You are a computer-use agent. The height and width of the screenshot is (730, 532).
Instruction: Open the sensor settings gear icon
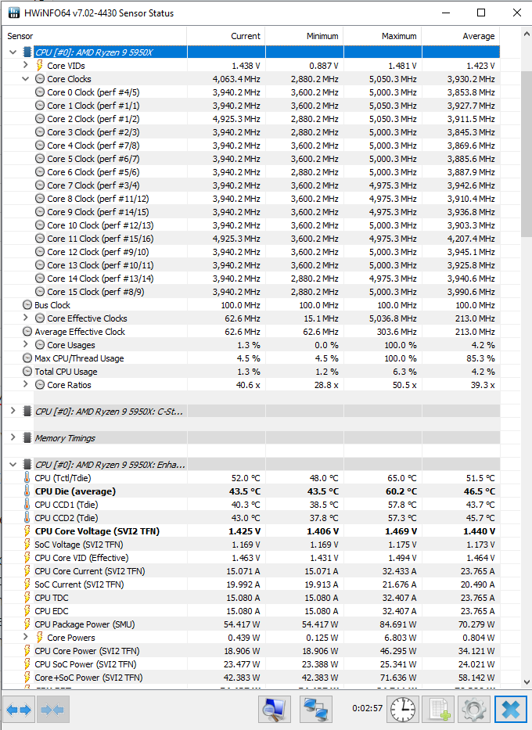[473, 710]
